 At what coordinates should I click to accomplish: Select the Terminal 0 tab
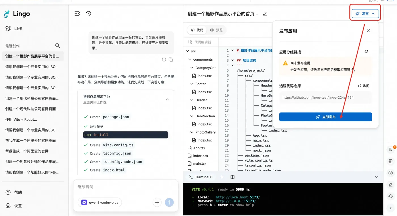coord(201,177)
